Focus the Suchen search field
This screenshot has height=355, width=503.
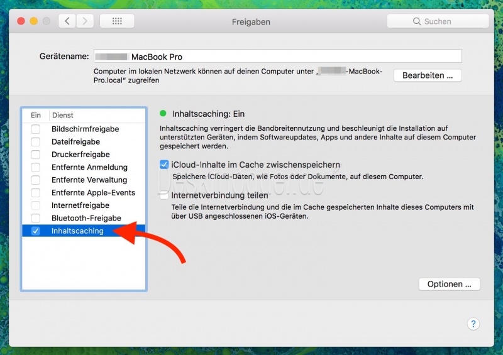click(x=446, y=21)
